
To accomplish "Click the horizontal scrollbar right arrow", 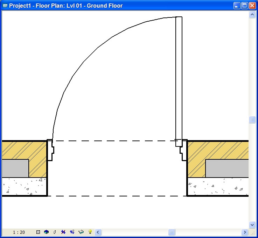I will tap(245, 232).
